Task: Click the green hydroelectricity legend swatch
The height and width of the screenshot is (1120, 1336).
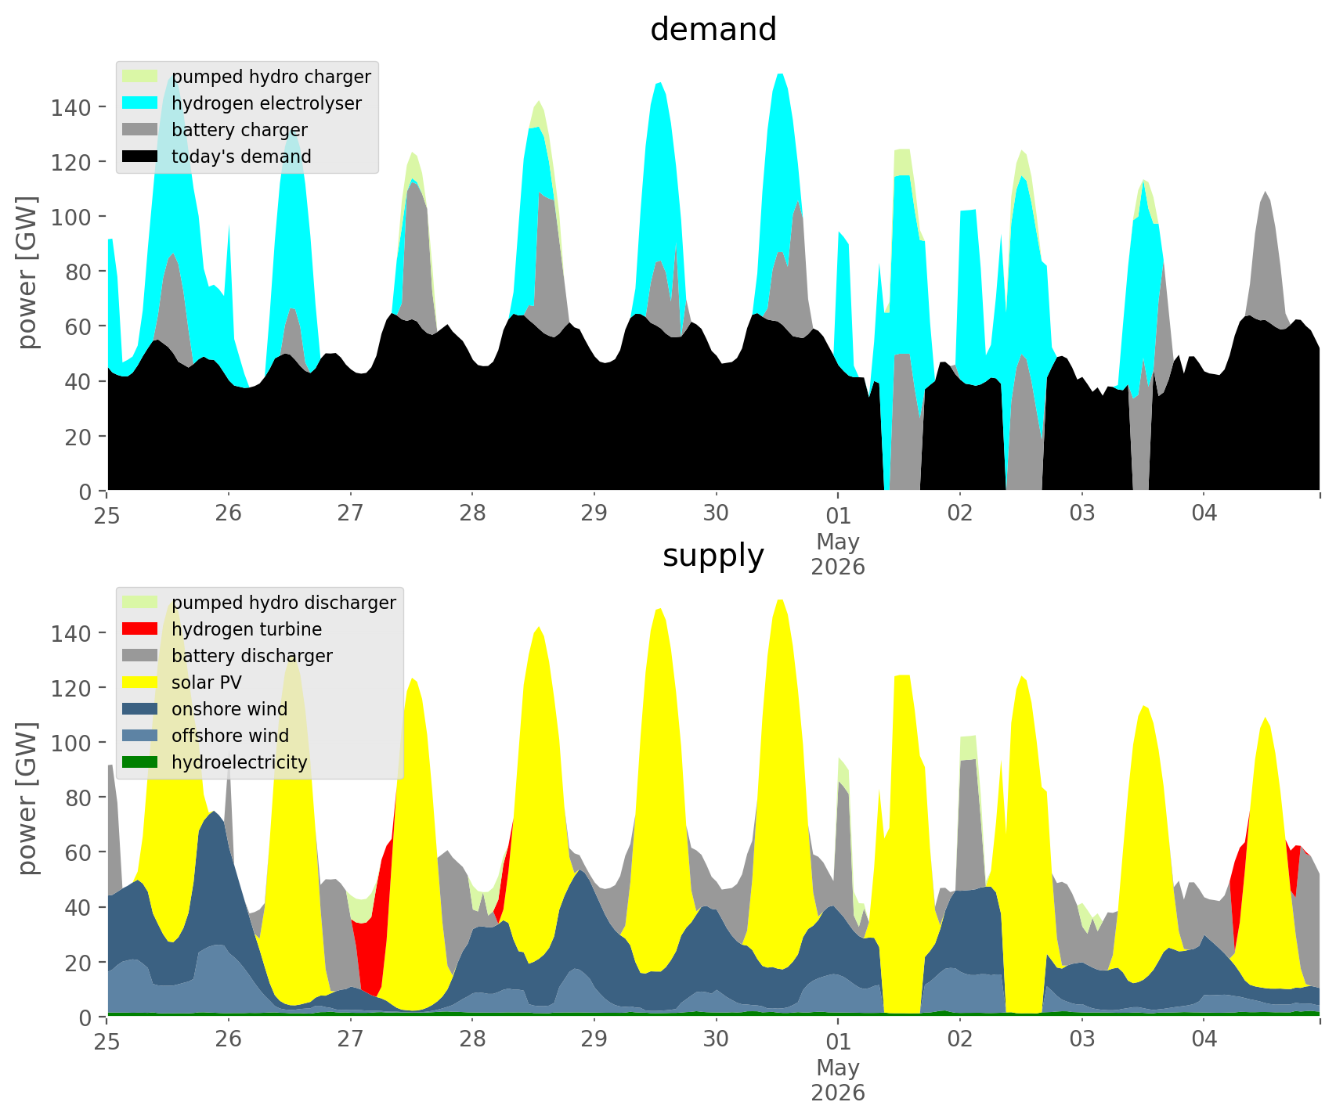Action: [141, 762]
